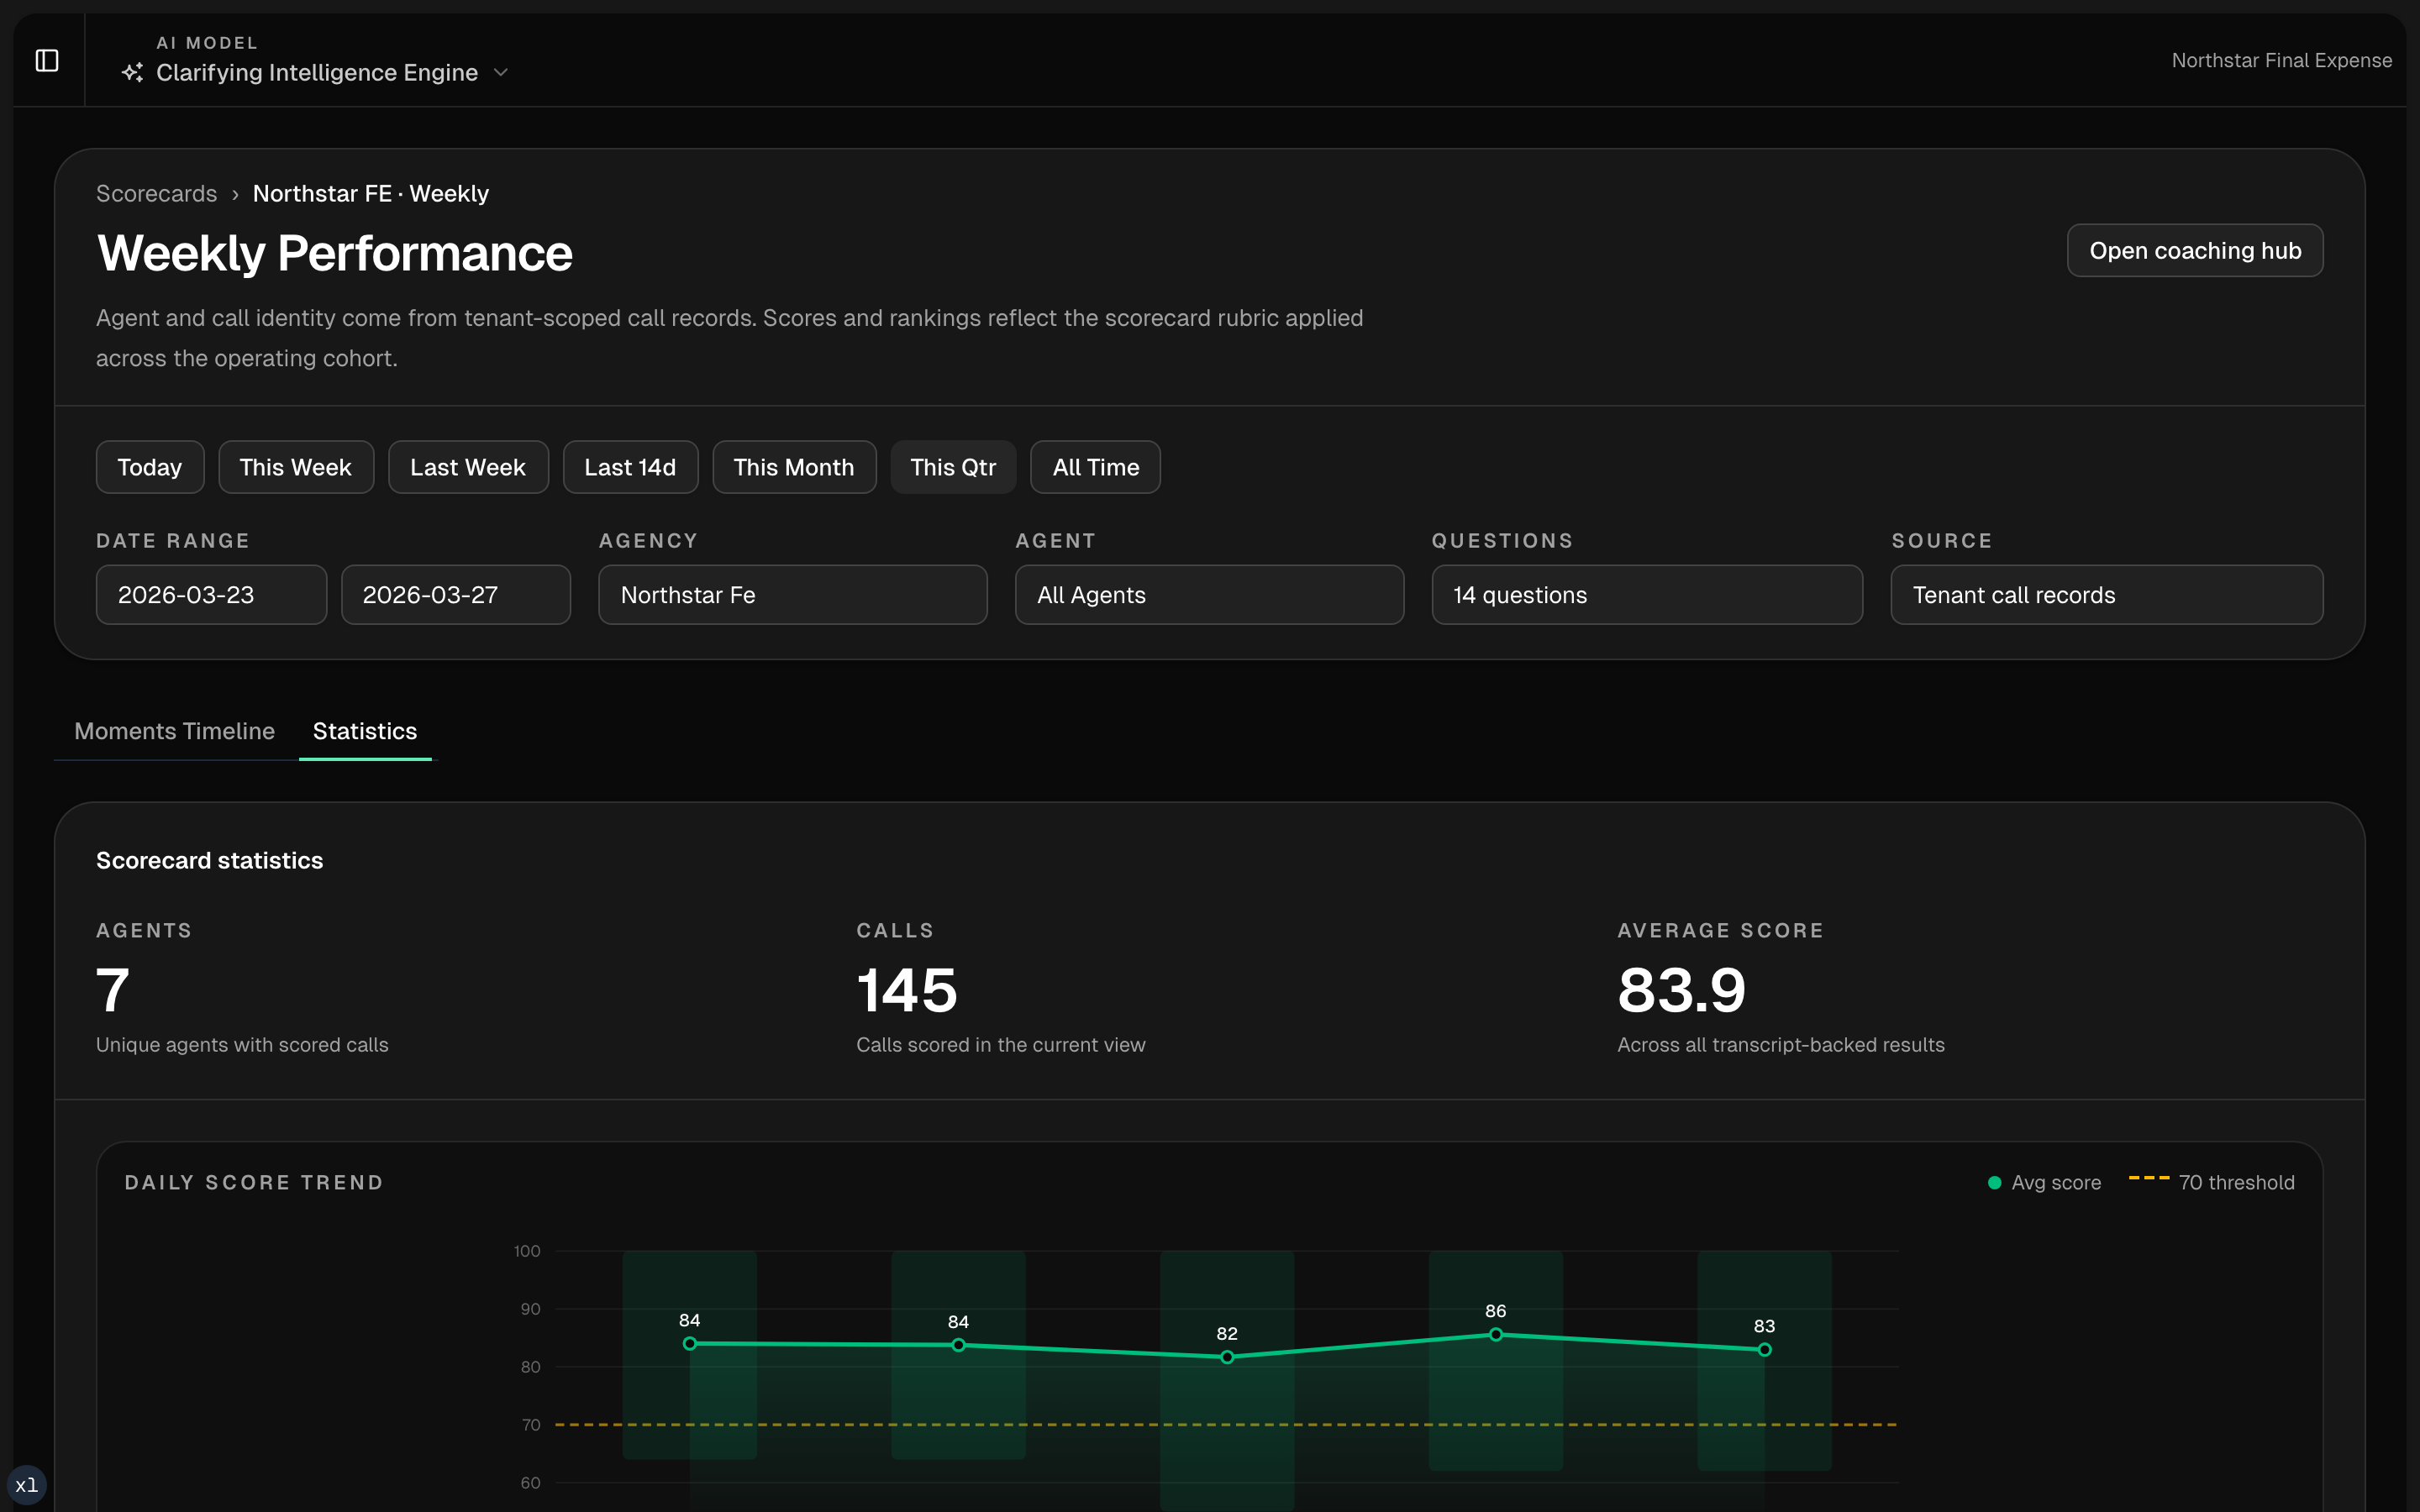Open the 14 questions selector
Image resolution: width=2420 pixels, height=1512 pixels.
pyautogui.click(x=1646, y=595)
